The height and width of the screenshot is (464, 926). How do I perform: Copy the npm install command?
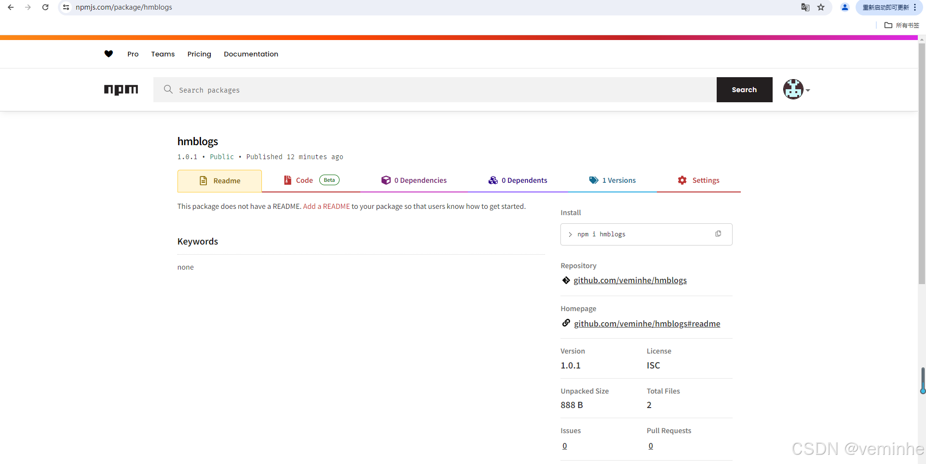(718, 234)
